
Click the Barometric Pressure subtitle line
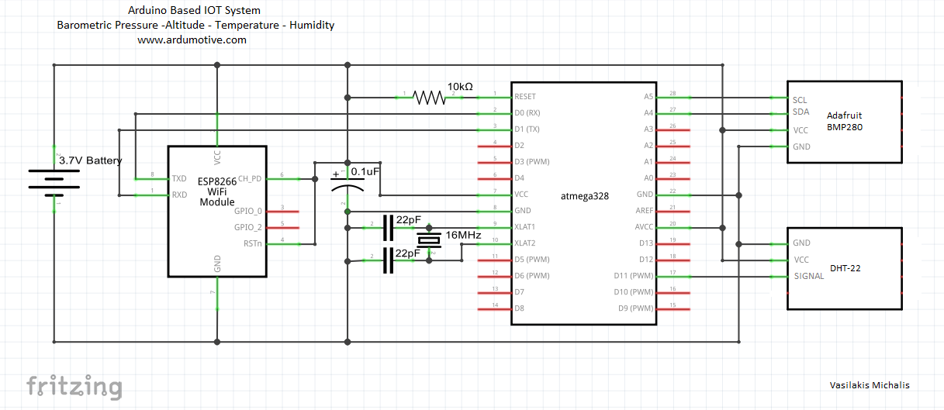click(195, 25)
